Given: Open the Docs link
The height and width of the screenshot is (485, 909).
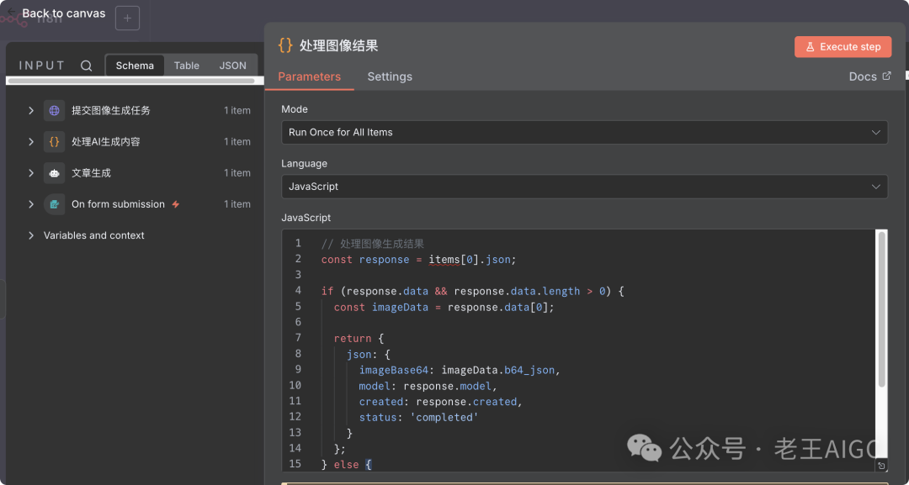Looking at the screenshot, I should (869, 76).
